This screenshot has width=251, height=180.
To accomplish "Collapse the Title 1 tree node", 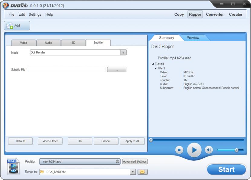I will pos(156,68).
